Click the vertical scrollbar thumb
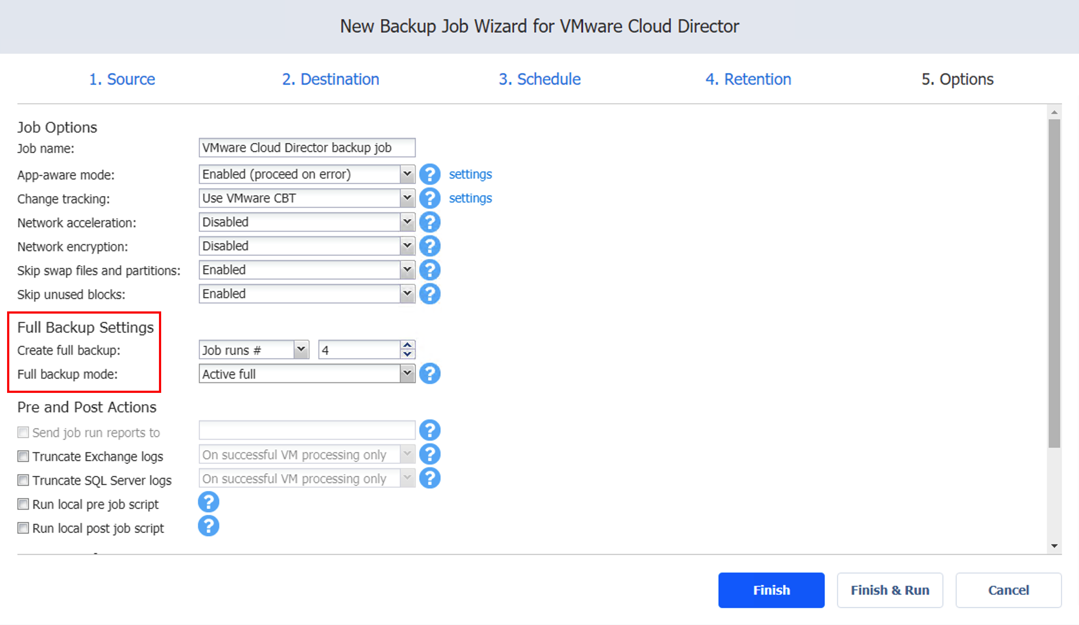 (1054, 283)
